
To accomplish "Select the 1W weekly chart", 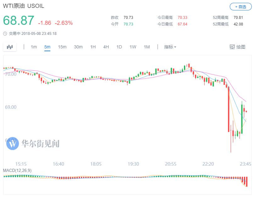I will click(133, 47).
